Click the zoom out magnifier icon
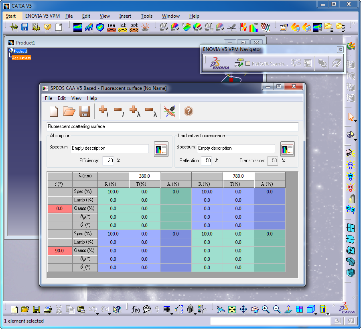Image resolution: width=361 pixels, height=329 pixels. pos(277,309)
